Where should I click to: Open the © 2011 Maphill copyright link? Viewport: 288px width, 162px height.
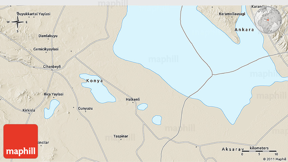click(x=274, y=159)
